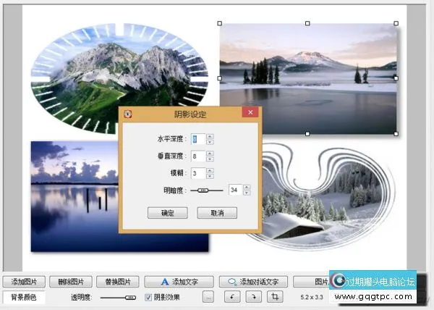
Task: Select the crop tool icon
Action: [275, 297]
